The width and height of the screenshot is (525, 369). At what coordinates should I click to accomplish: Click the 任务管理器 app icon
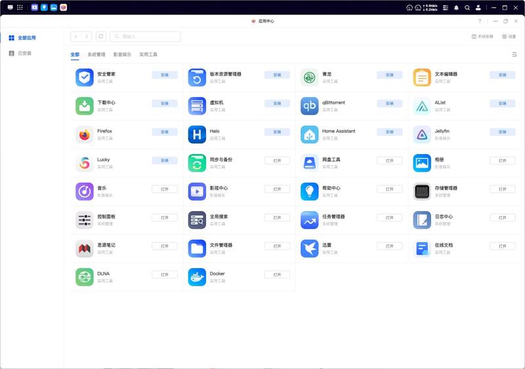(309, 220)
